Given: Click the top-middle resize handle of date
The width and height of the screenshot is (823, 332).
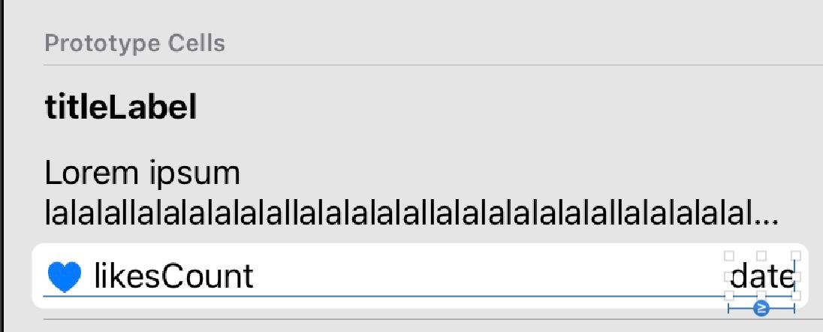Looking at the screenshot, I should tap(761, 256).
